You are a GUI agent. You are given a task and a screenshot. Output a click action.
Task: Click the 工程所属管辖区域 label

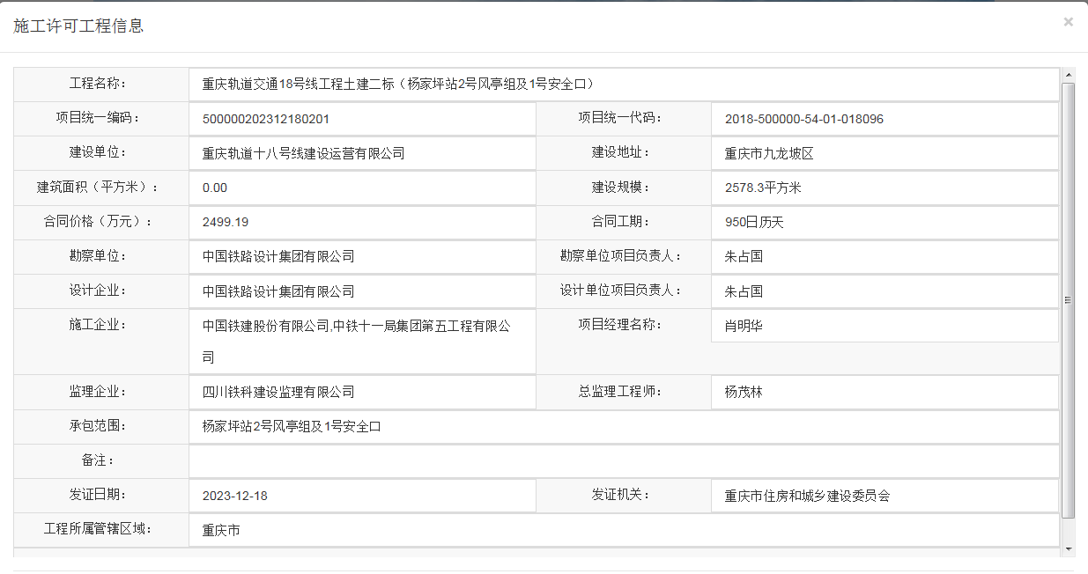pos(99,529)
